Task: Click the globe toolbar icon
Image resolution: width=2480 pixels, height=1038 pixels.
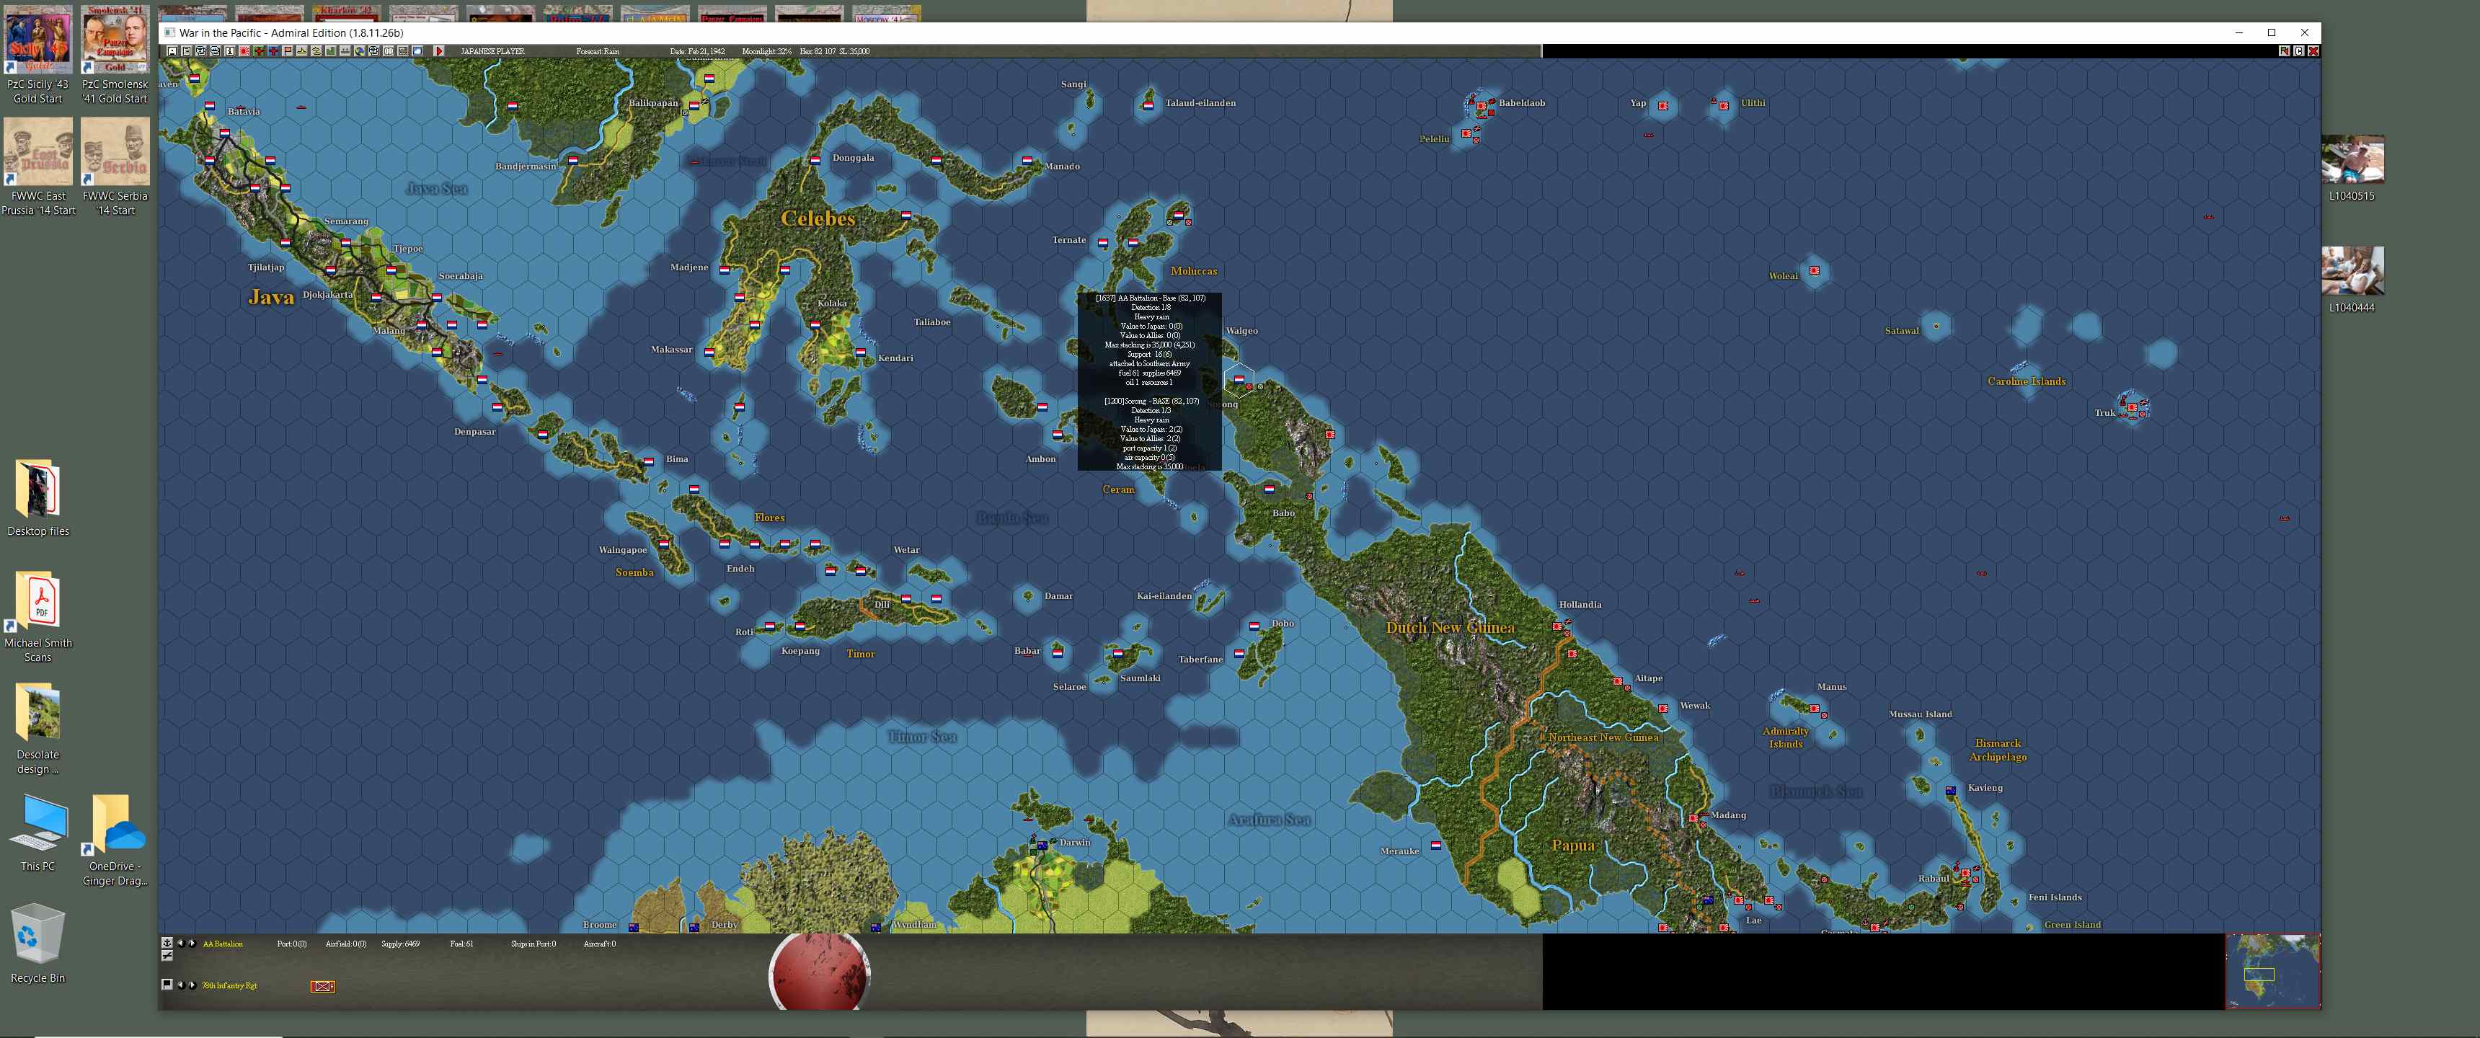Action: (359, 51)
